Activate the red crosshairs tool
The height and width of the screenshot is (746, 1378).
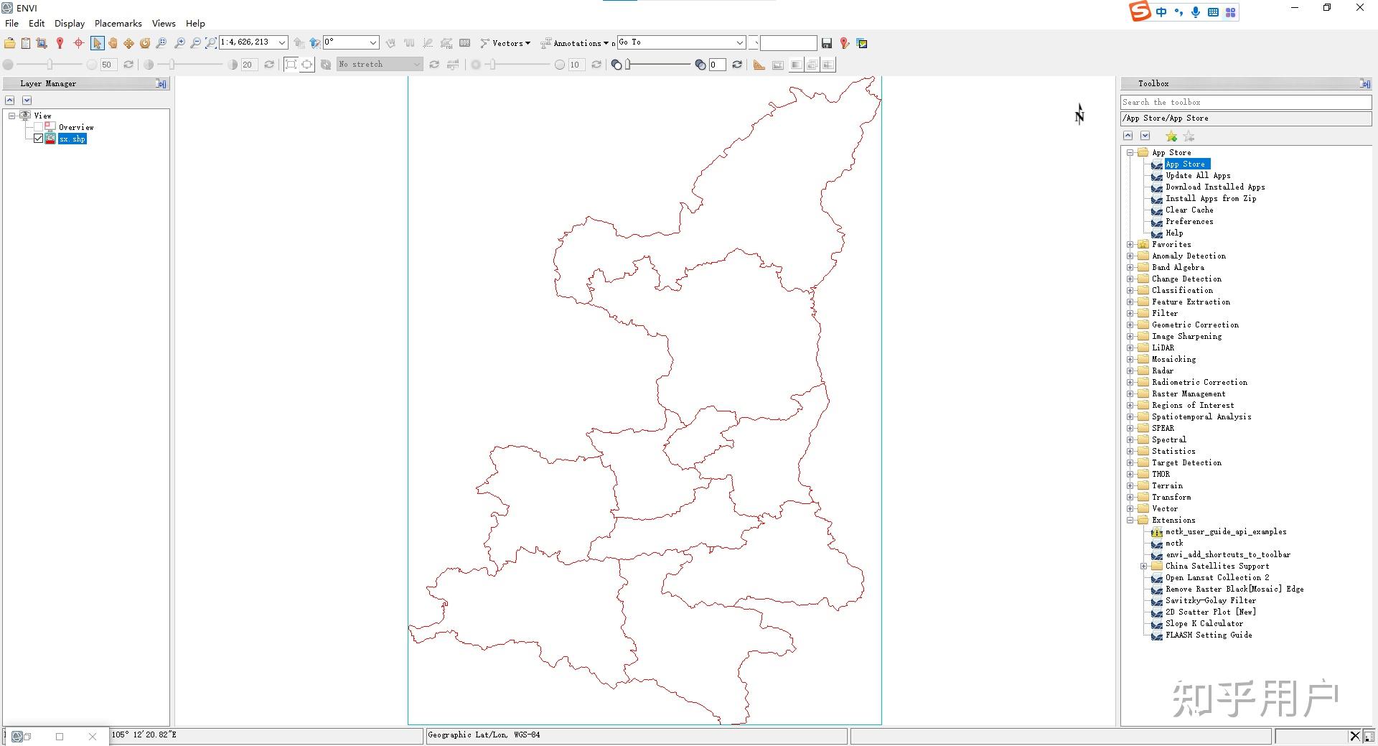pyautogui.click(x=79, y=43)
